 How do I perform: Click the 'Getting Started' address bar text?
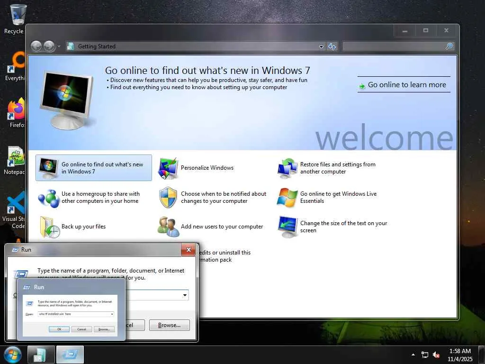click(x=97, y=46)
